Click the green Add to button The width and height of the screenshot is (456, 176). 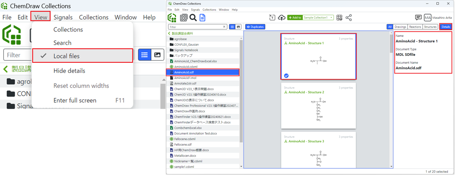pos(295,18)
